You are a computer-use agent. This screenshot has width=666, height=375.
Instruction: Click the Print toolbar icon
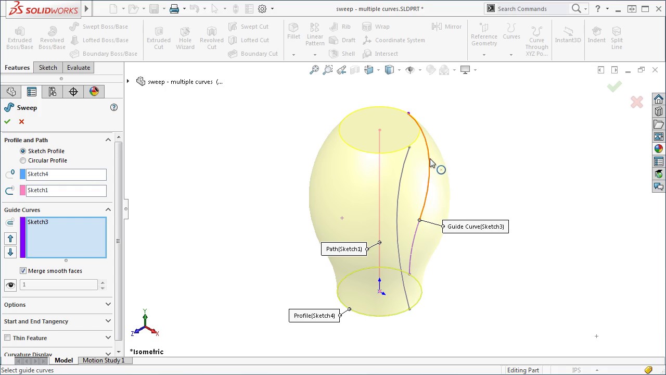[x=174, y=8]
